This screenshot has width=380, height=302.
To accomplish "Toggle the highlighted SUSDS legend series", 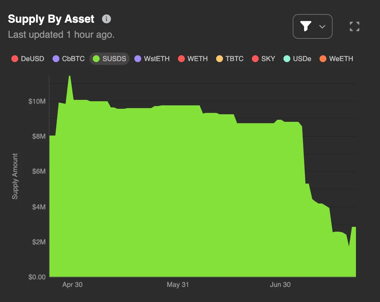I will [x=110, y=59].
